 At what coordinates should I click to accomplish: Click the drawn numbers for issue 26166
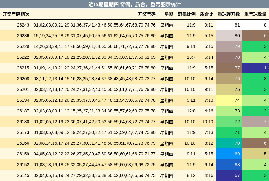coord(95,143)
